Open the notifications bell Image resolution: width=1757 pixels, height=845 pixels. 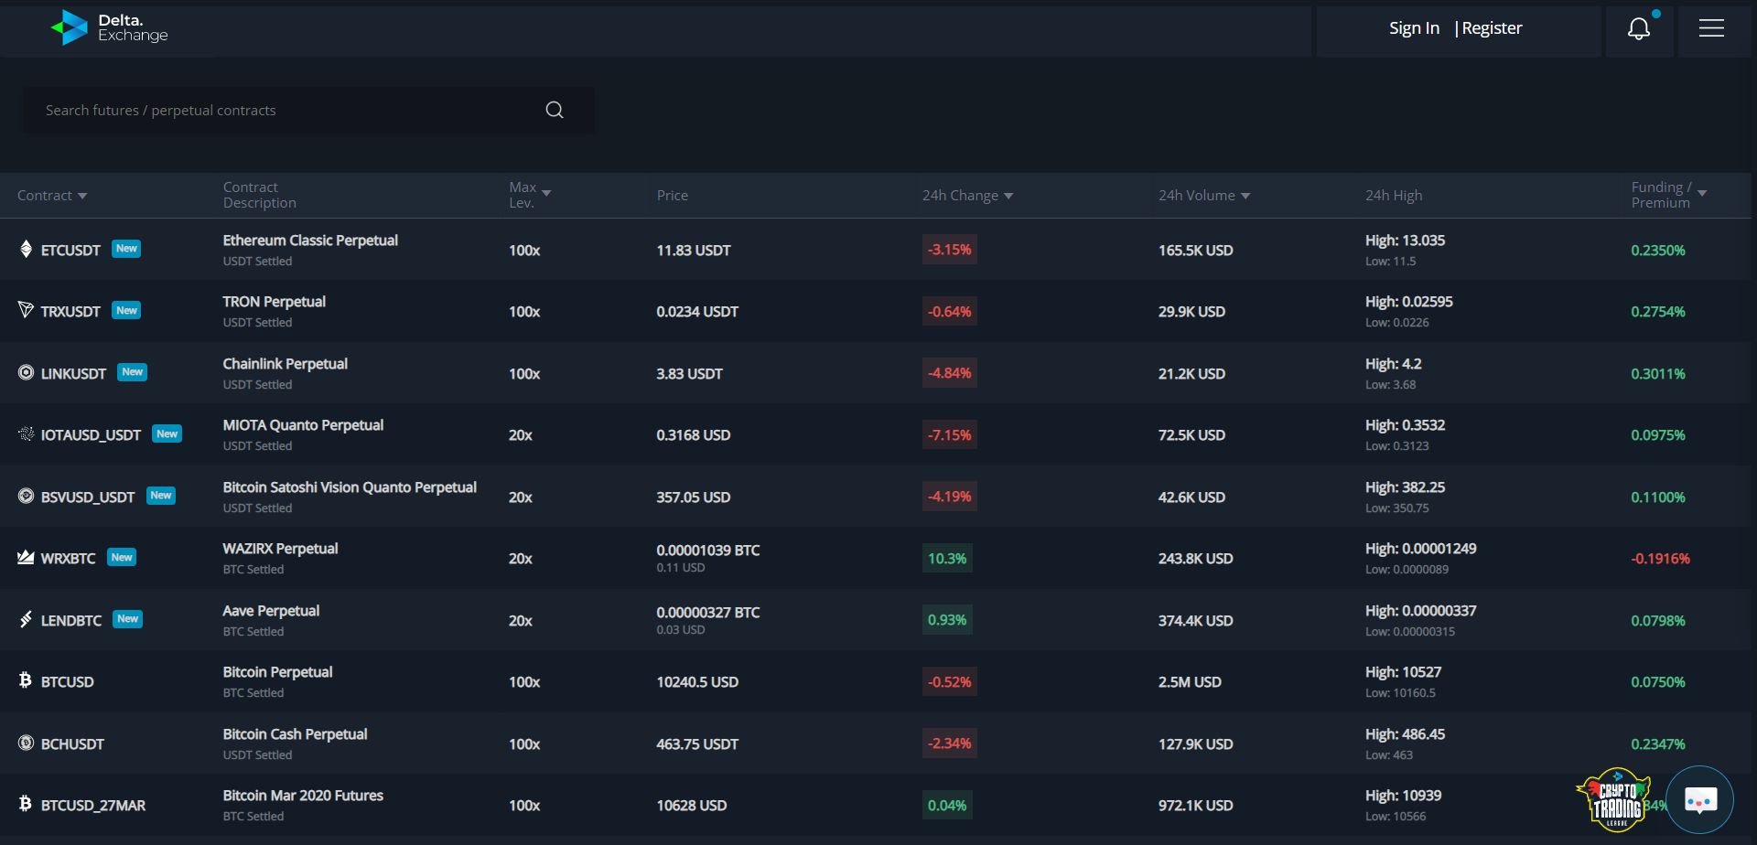[1639, 29]
